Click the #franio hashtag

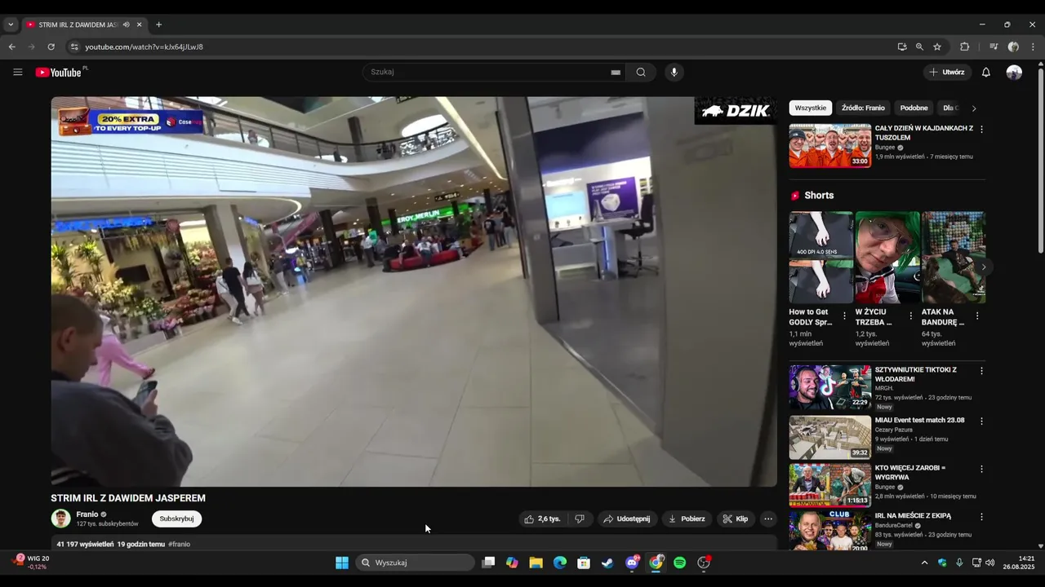pyautogui.click(x=179, y=544)
